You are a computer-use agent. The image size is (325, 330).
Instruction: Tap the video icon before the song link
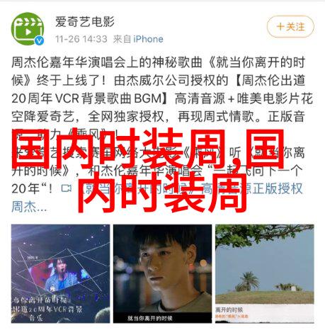(x=67, y=188)
